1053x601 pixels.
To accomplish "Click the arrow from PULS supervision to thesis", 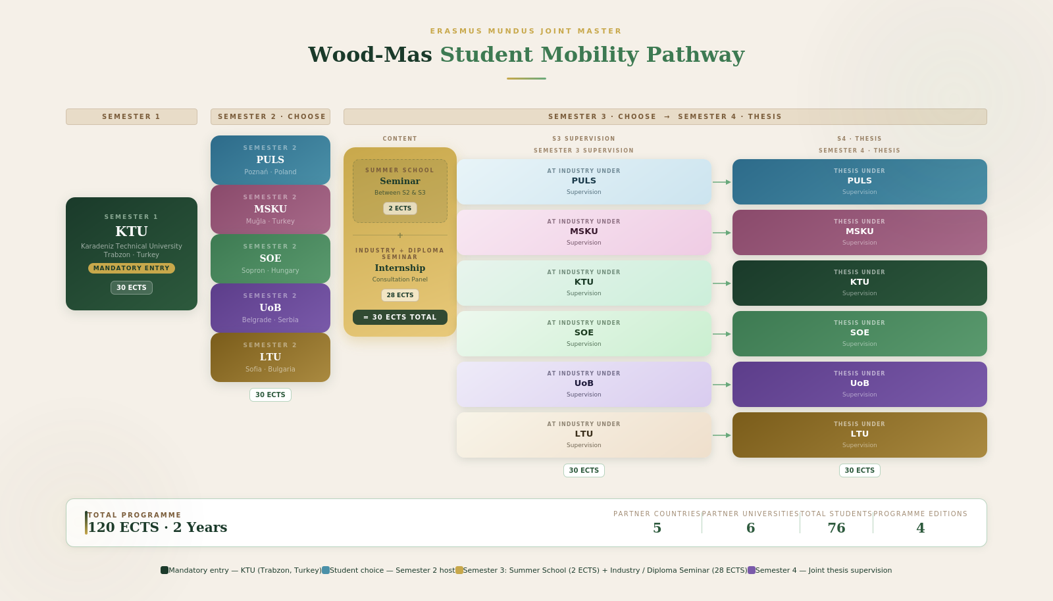I will 721,182.
